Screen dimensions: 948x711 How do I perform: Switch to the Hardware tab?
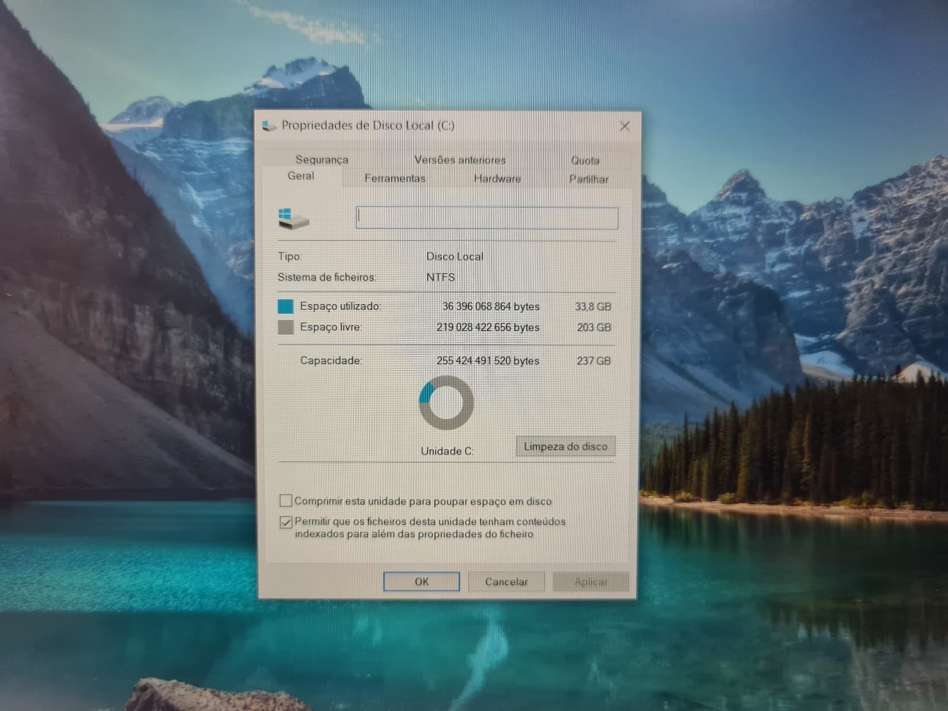coord(497,178)
